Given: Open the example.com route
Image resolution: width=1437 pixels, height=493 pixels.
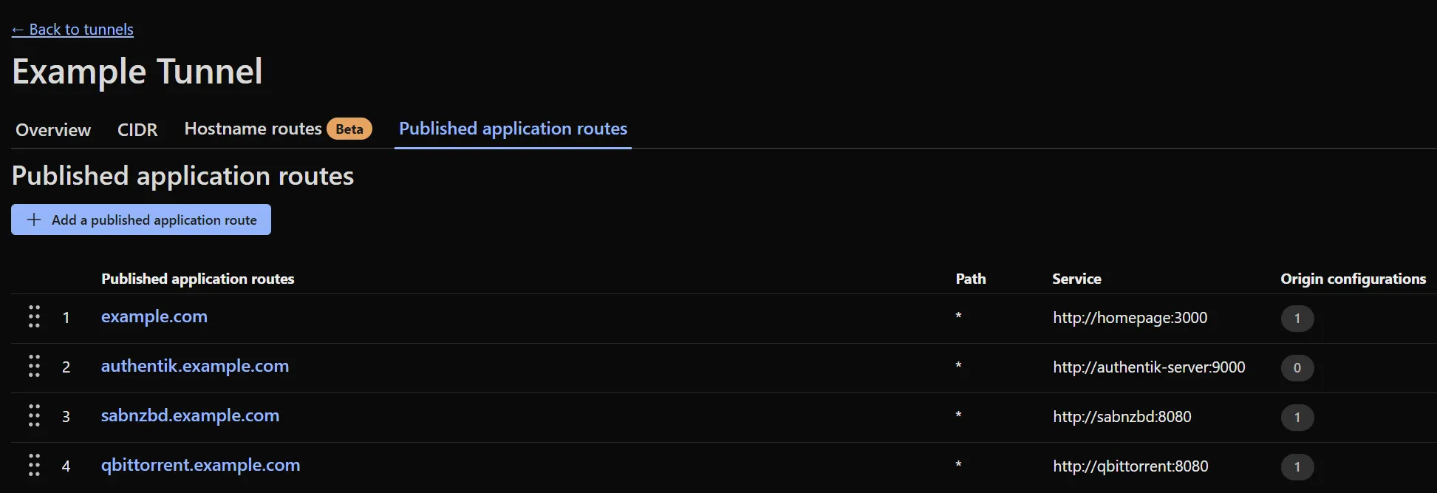Looking at the screenshot, I should [x=154, y=316].
